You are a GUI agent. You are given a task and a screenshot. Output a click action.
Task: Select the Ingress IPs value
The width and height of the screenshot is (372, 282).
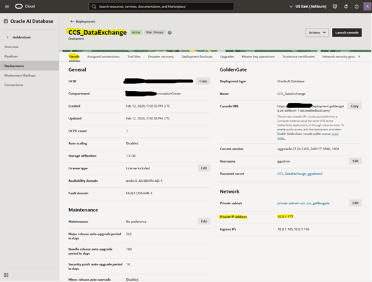pos(294,229)
